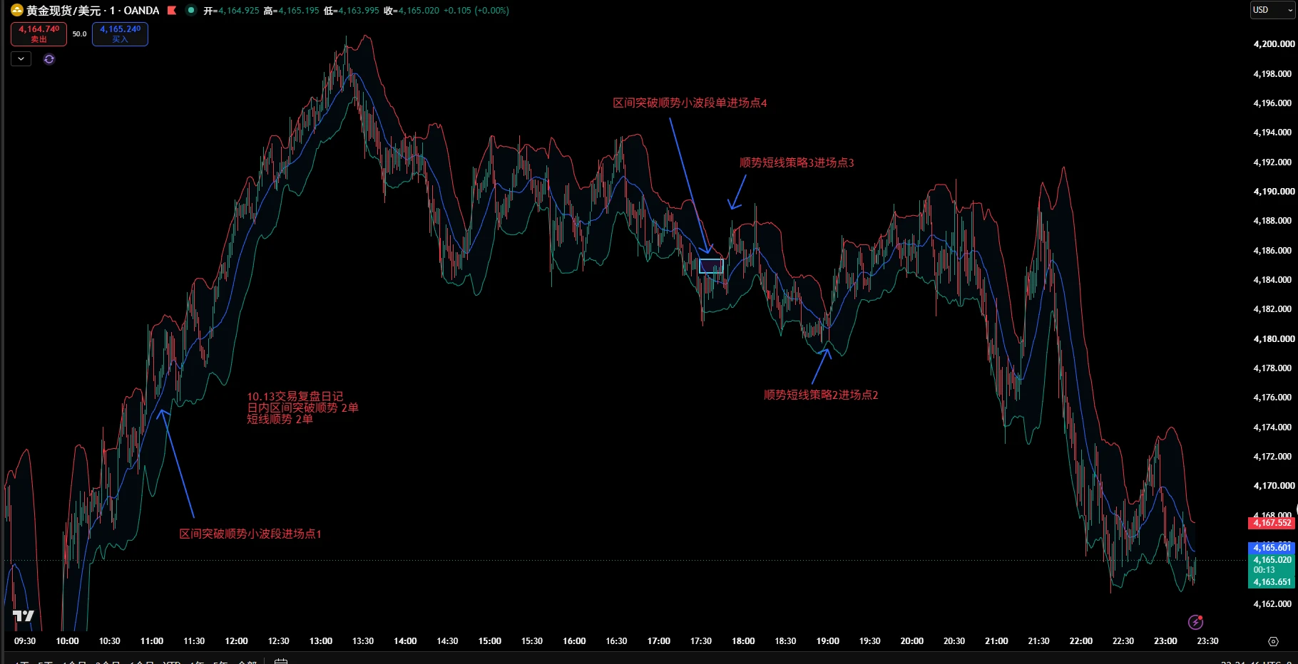Click the red 卖出 sell button
The height and width of the screenshot is (664, 1298).
39,33
